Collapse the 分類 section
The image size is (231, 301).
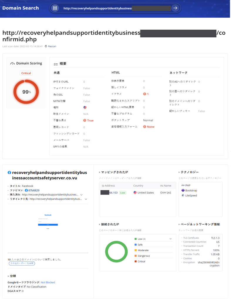(8, 276)
